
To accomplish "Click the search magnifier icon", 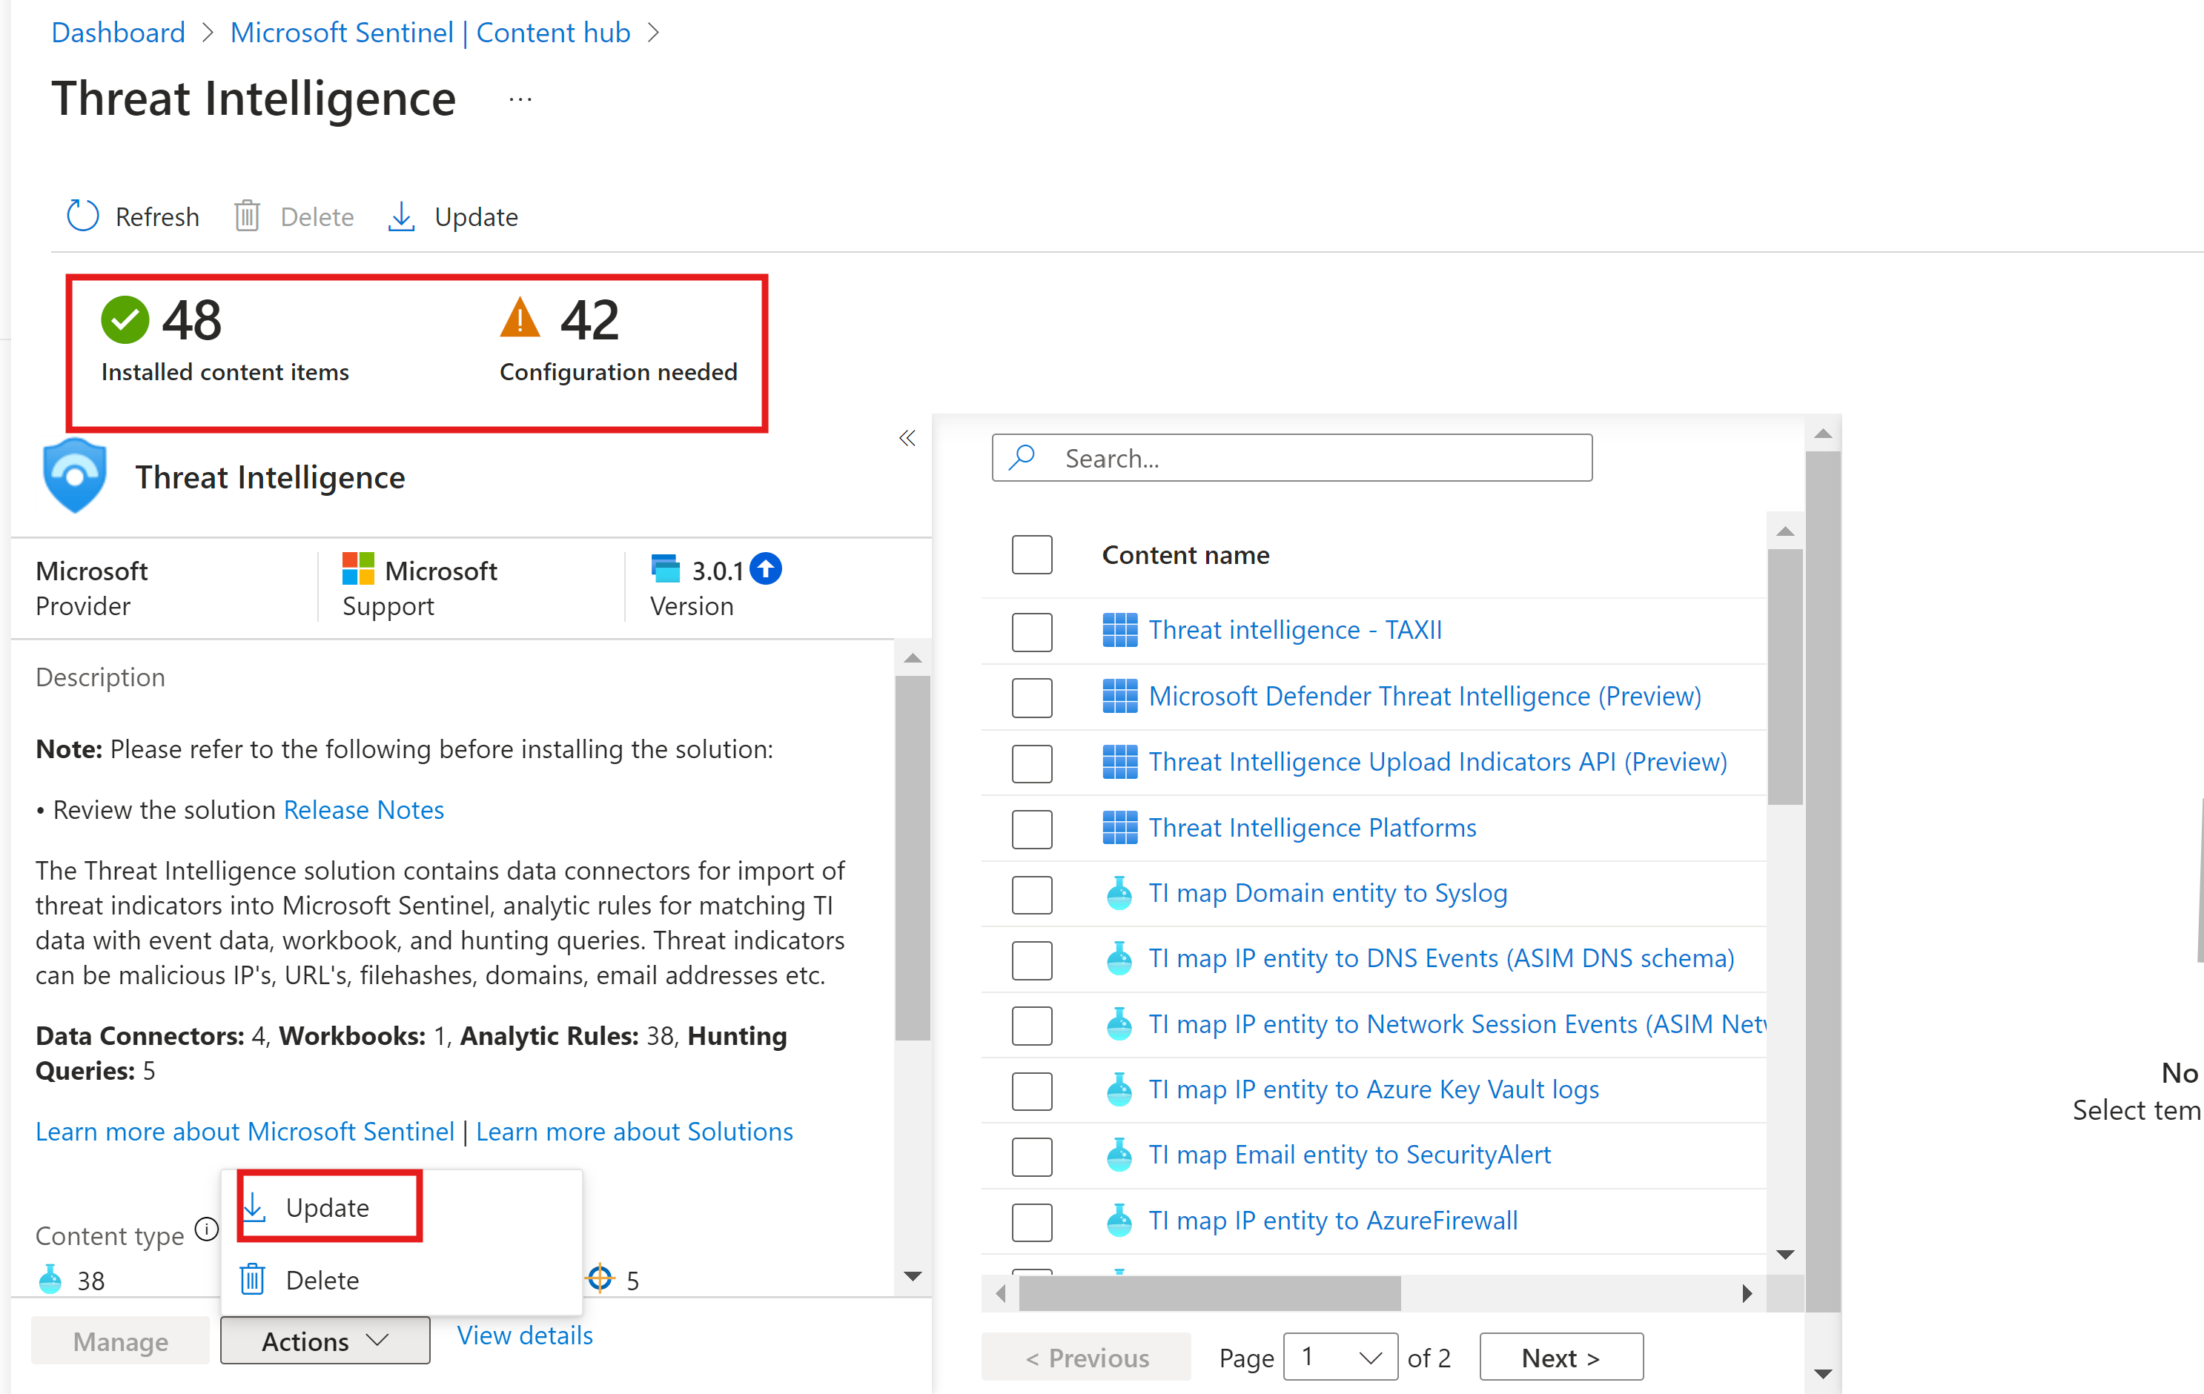I will pyautogui.click(x=1022, y=457).
